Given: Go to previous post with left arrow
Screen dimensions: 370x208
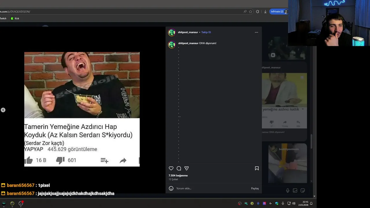Looking at the screenshot, I should (3, 110).
